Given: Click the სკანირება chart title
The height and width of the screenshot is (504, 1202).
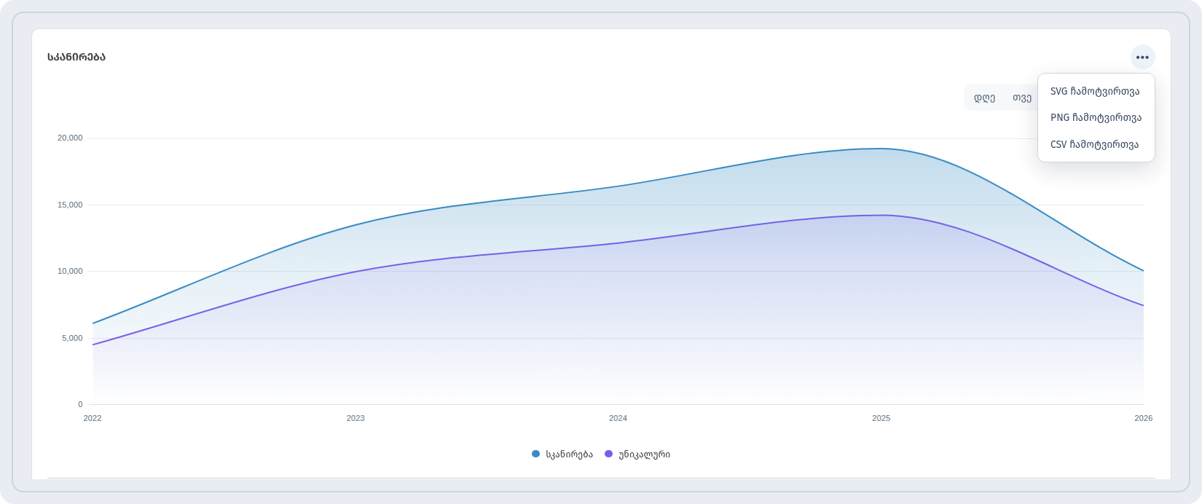Looking at the screenshot, I should (76, 58).
